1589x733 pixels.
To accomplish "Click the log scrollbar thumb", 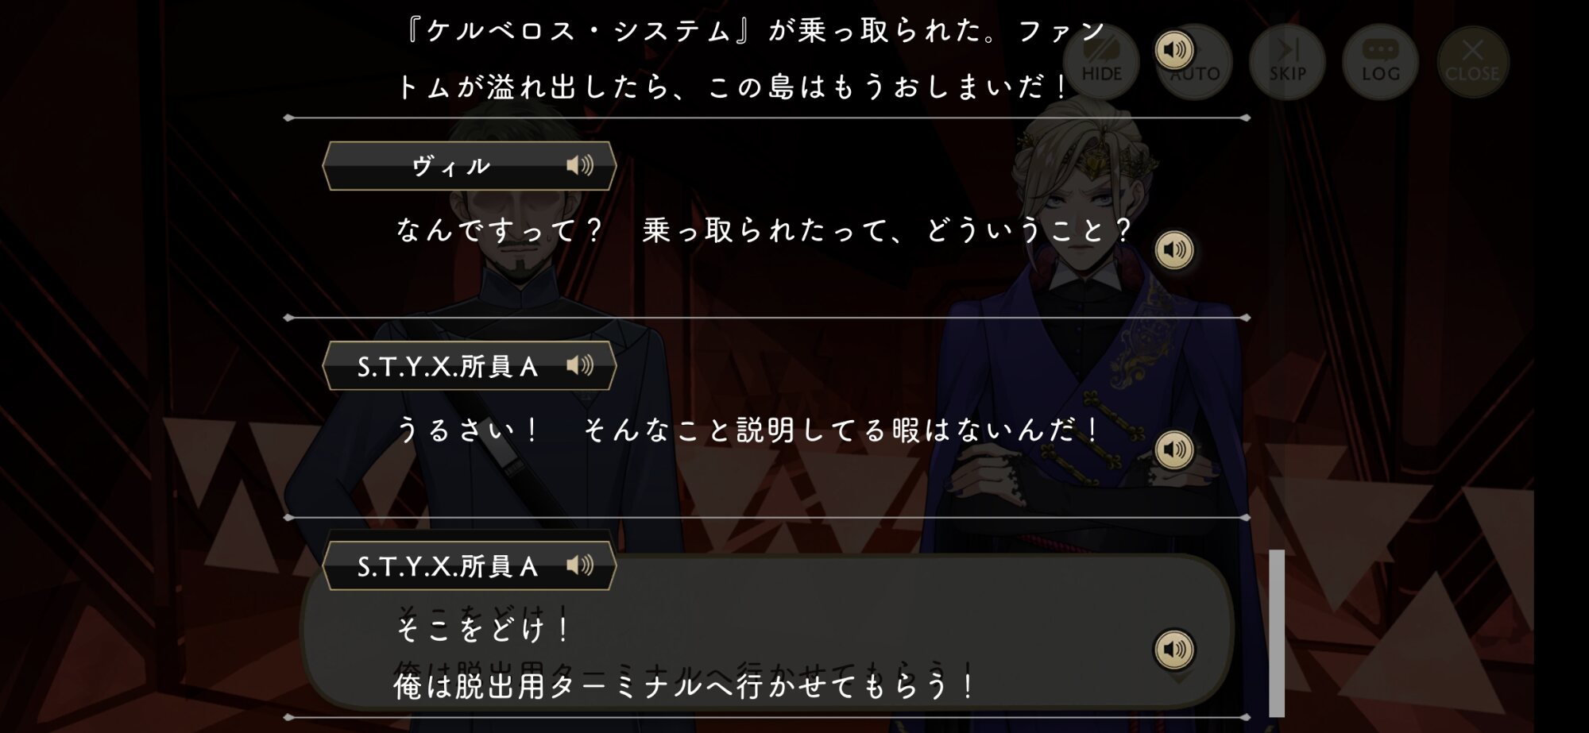I will (1277, 633).
